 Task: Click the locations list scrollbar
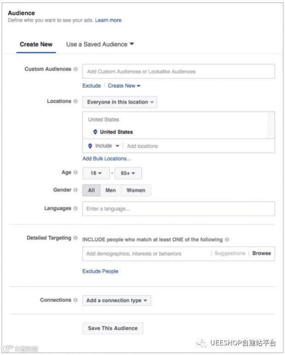271,125
